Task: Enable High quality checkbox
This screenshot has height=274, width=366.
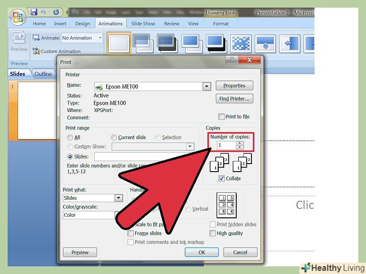Action: [x=212, y=233]
